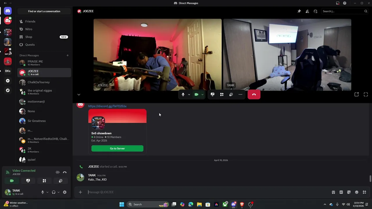372x209 pixels.
Task: Mute microphone in the call control bar
Action: (183, 94)
